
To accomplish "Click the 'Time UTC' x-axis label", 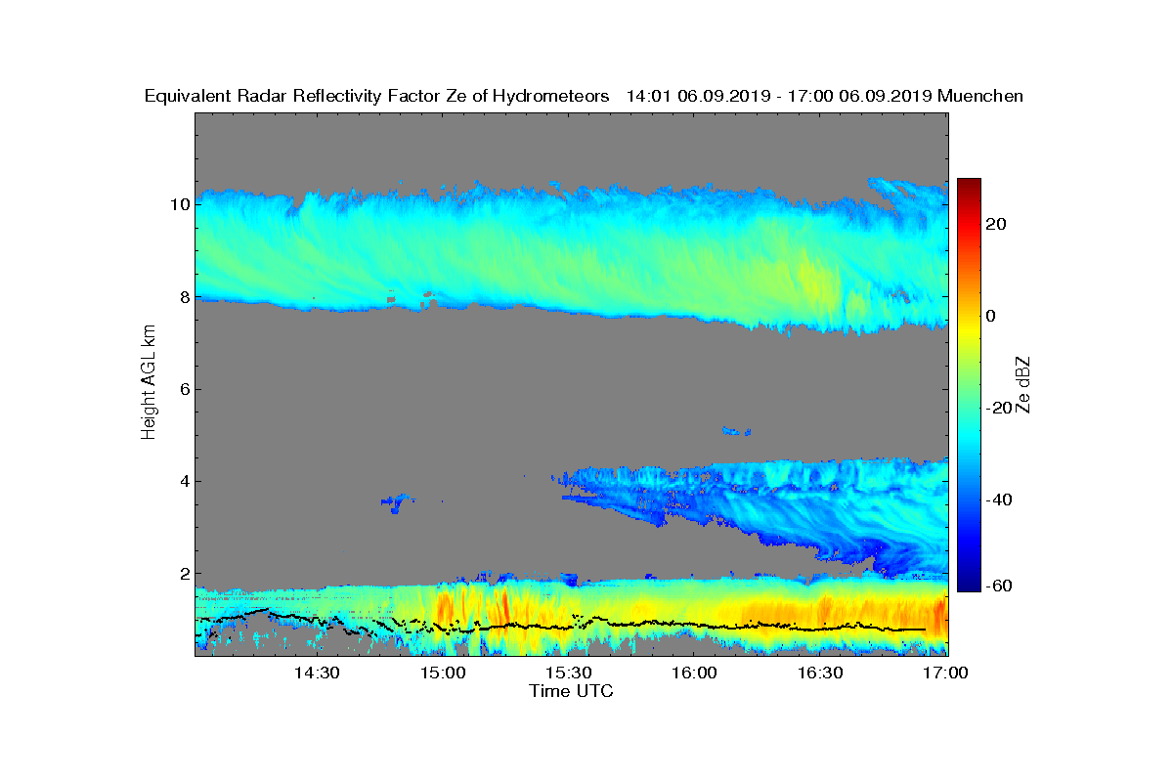I will tap(572, 691).
